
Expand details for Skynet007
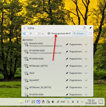point(86,80)
